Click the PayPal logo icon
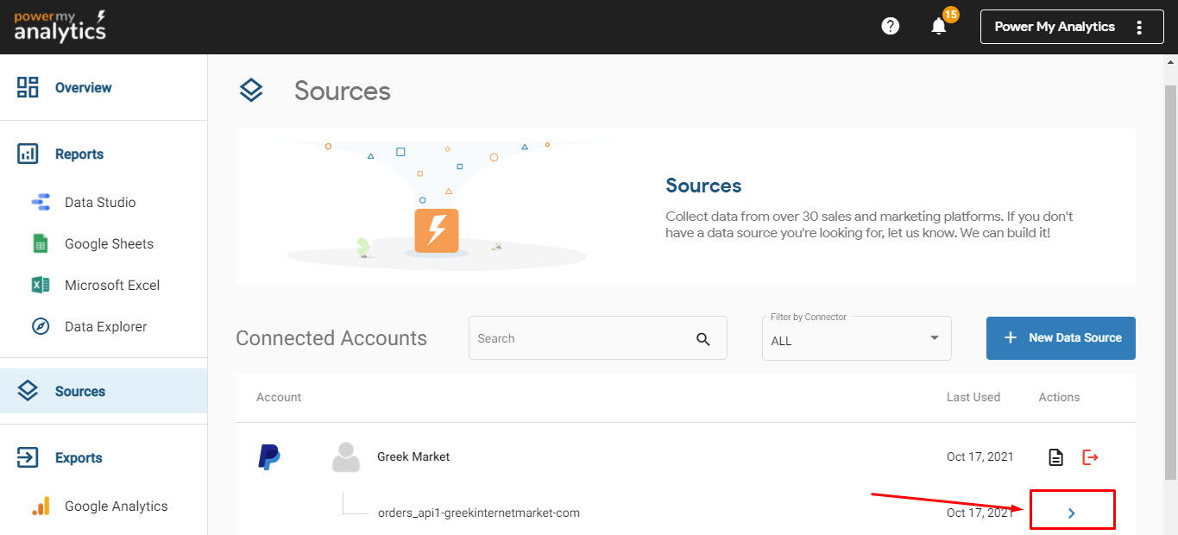The height and width of the screenshot is (535, 1178). 269,456
